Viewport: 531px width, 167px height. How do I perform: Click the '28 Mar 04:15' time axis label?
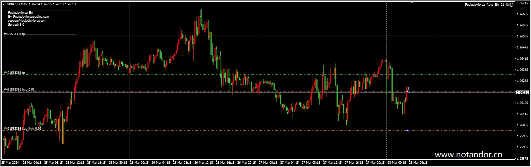[418, 163]
